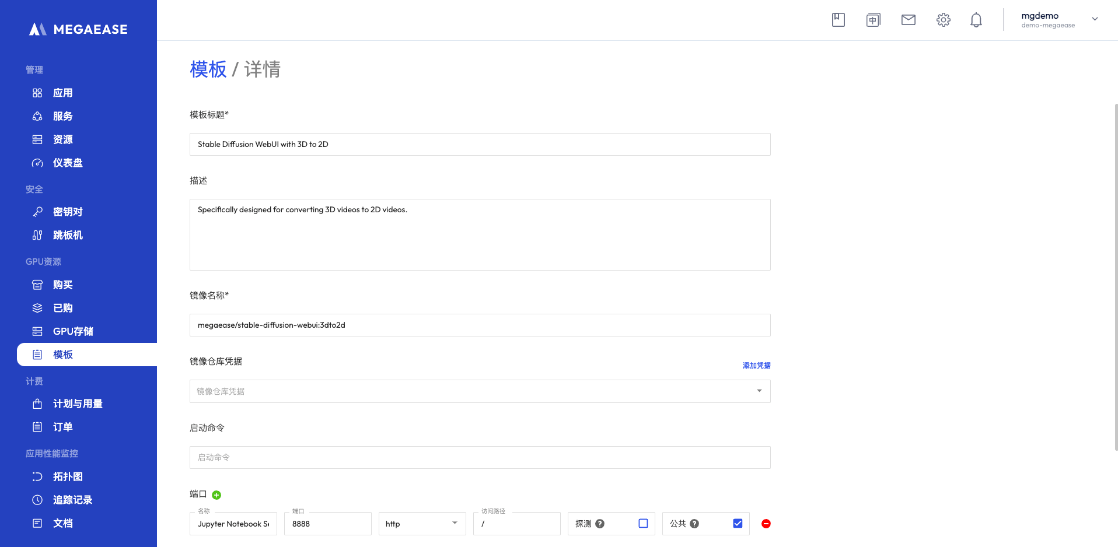Go to GPU存储 in sidebar

pos(73,331)
